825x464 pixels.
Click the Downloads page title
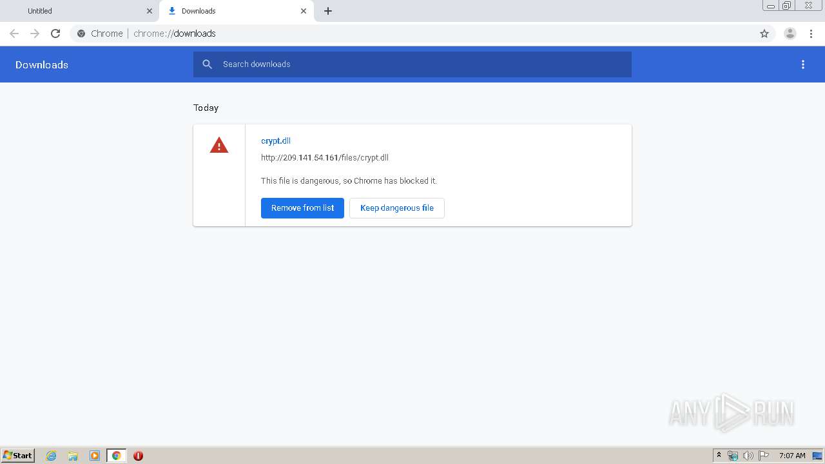pyautogui.click(x=42, y=64)
